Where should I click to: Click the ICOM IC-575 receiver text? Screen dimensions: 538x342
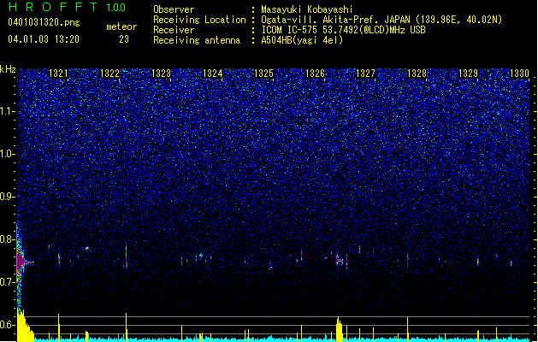343,30
